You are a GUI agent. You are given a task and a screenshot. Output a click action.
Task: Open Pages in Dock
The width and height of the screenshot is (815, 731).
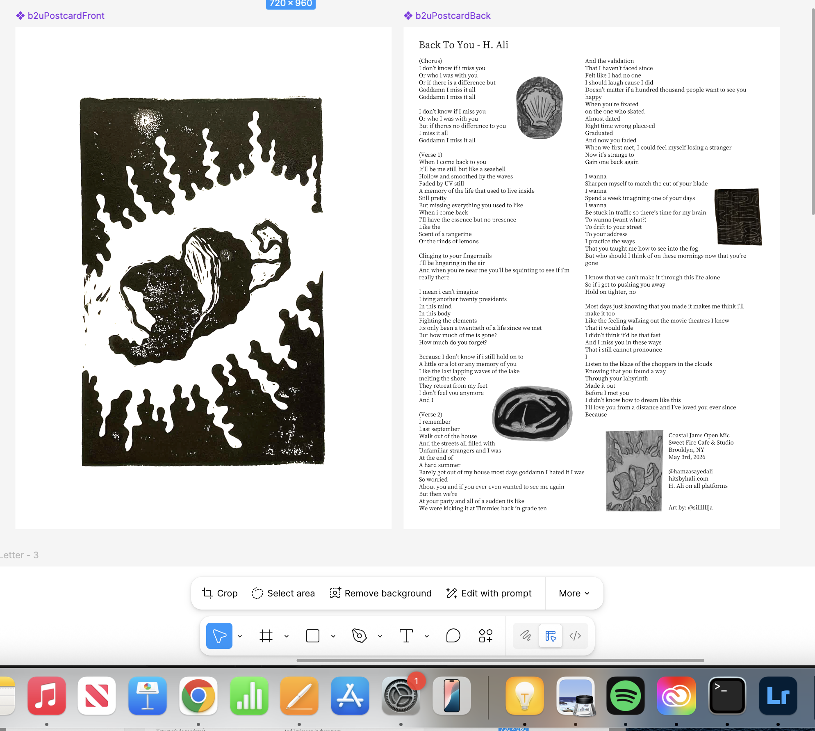[299, 696]
